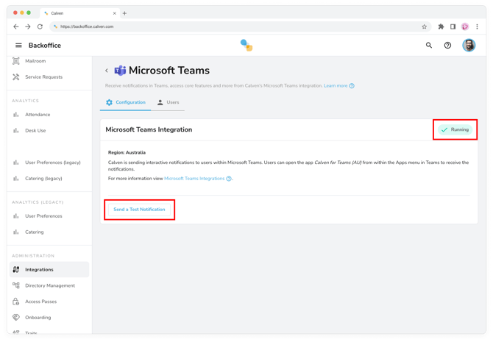Switch to the Users tab
Screen dimensions: 493x342
pos(168,102)
